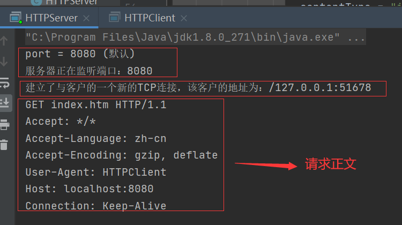Click the down-arrow stack trace icon
402x225 pixels.
click(4, 62)
